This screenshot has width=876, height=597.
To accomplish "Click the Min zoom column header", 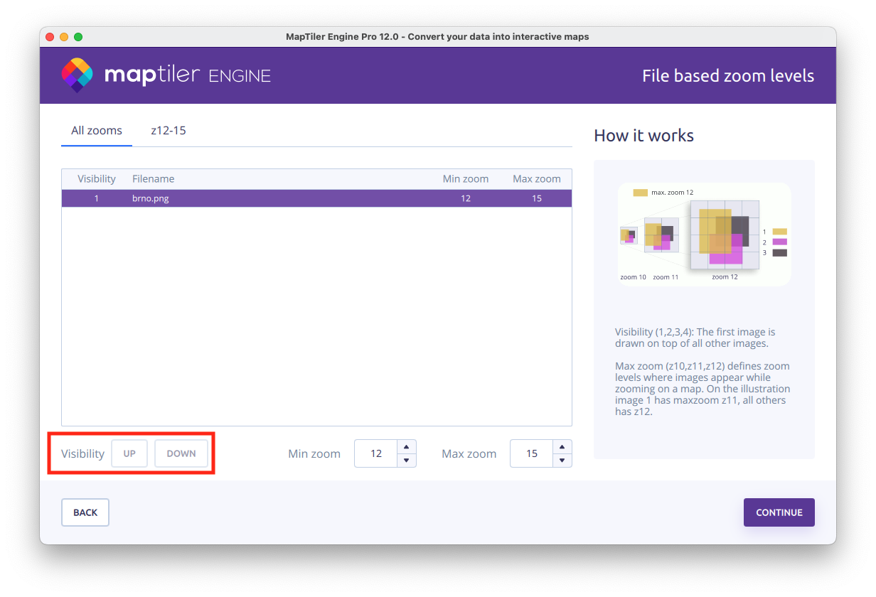I will (465, 179).
